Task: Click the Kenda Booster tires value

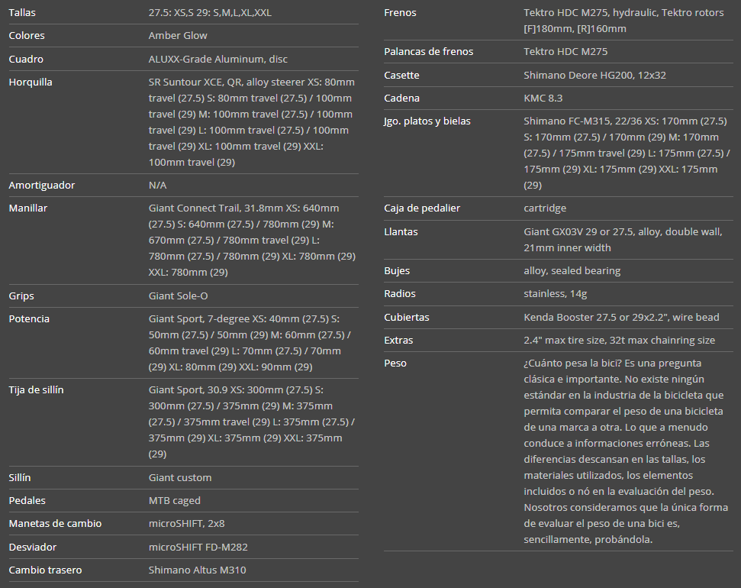Action: (621, 318)
